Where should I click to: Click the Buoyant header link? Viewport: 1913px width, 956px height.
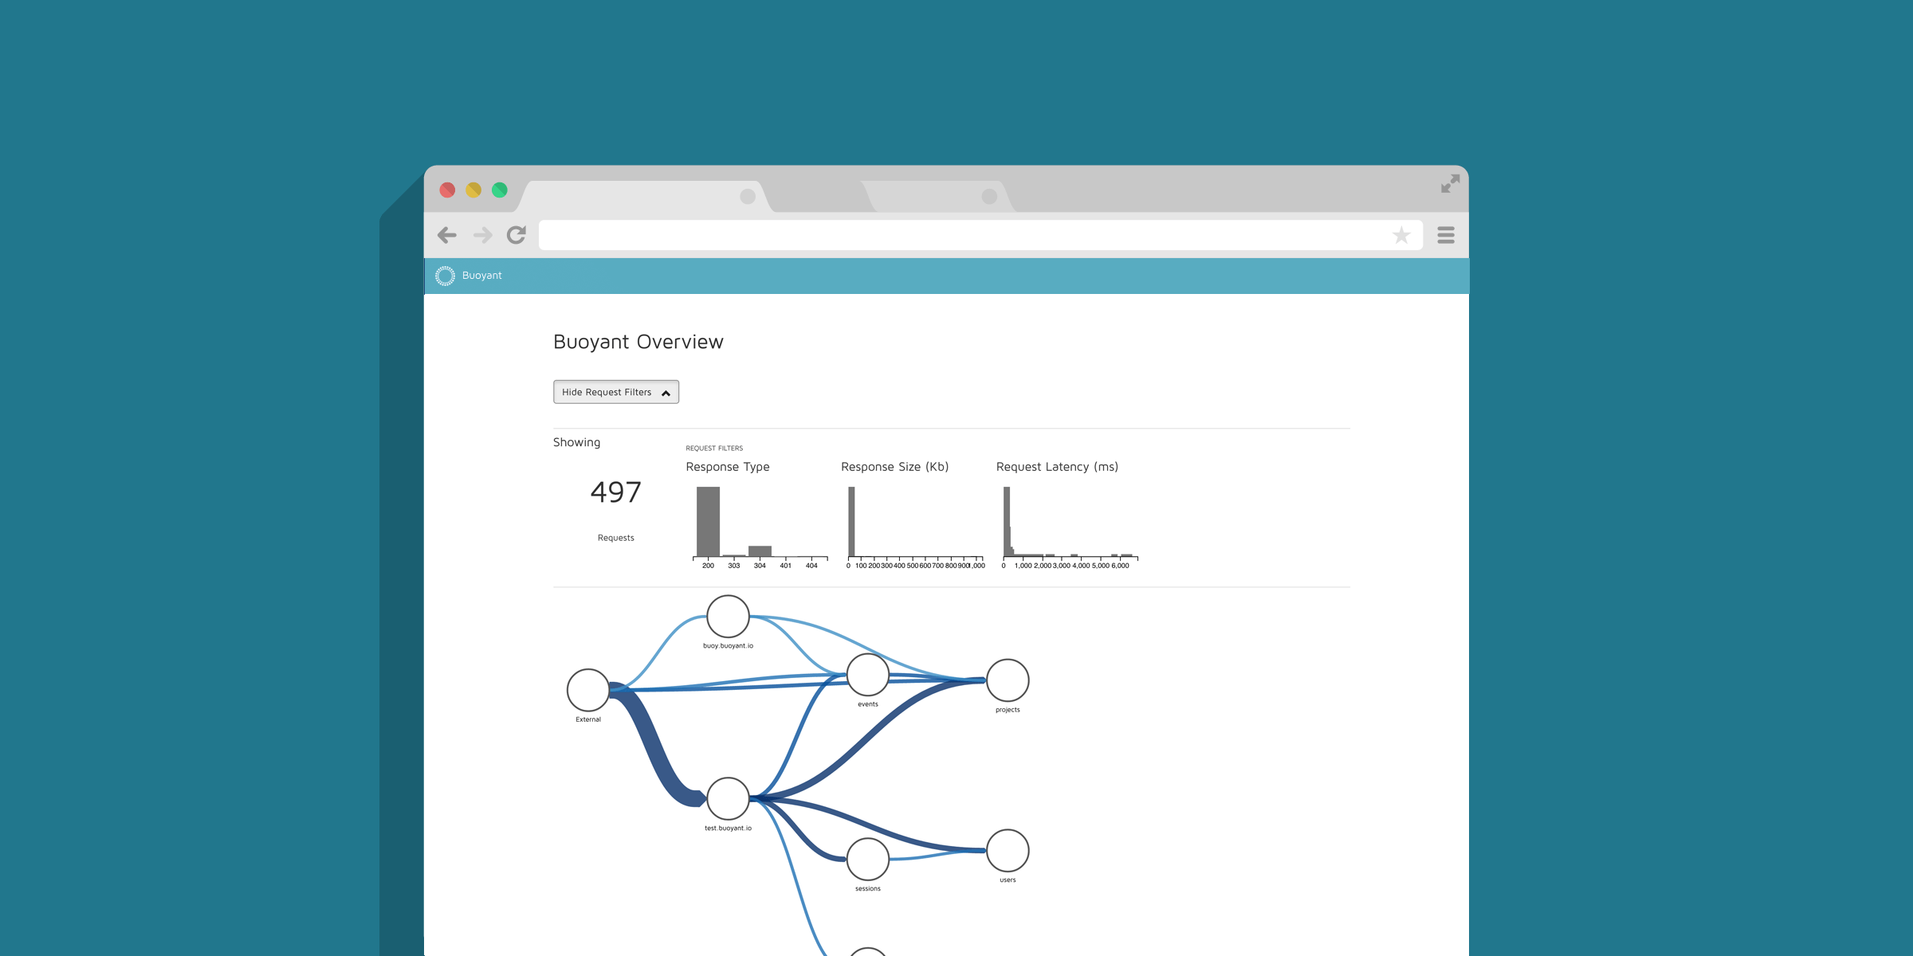(481, 276)
